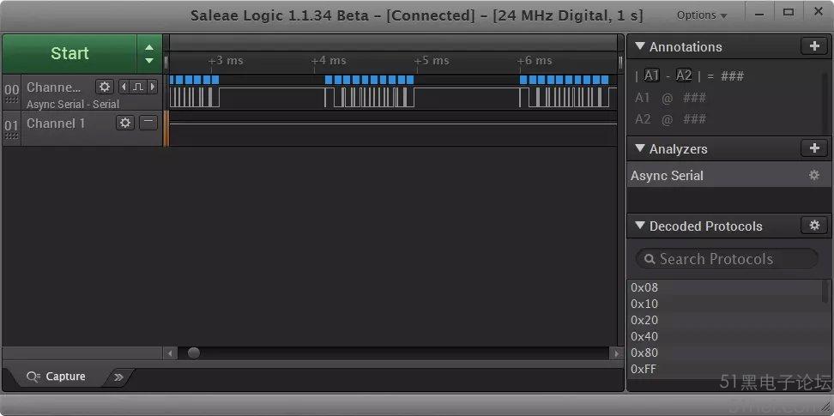Click the A2 @ ### annotation row
Viewport: 834px width, 416px height.
pyautogui.click(x=671, y=119)
